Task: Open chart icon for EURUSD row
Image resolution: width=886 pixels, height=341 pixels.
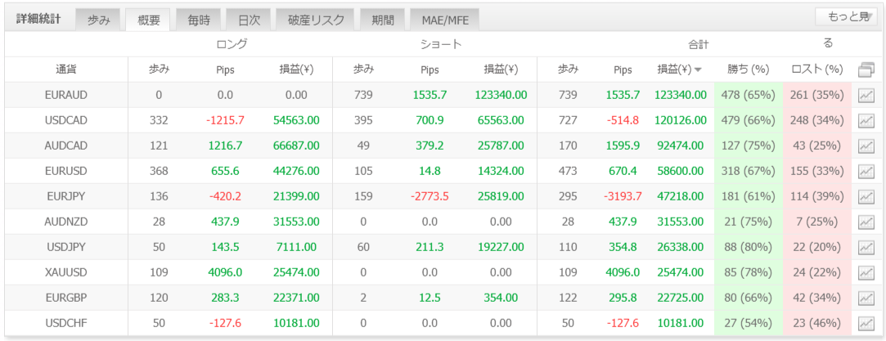Action: pos(866,171)
